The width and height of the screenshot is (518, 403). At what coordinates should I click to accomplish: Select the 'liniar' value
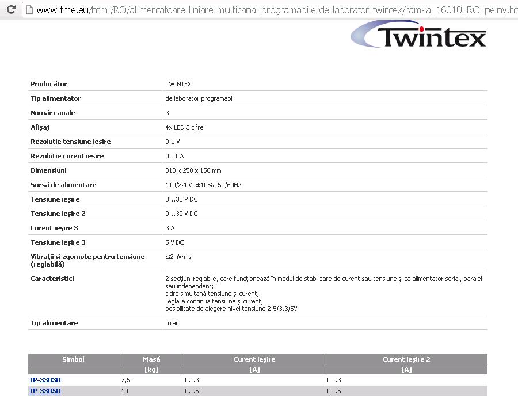click(172, 323)
